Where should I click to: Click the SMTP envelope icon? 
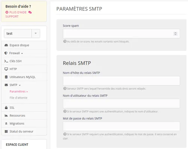[x=6, y=85]
